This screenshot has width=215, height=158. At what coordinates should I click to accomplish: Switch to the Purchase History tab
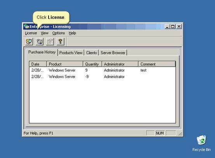click(x=42, y=52)
